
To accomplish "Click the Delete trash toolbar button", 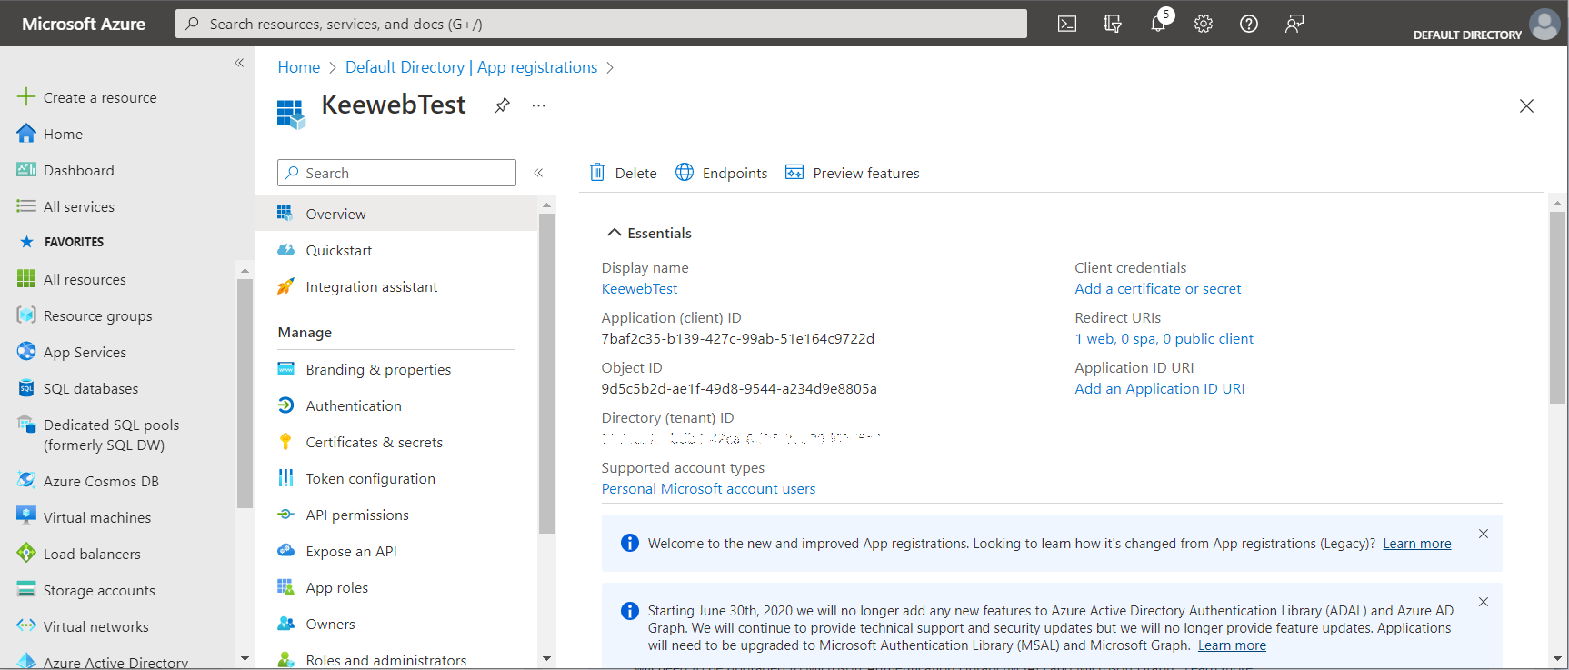I will coord(624,173).
